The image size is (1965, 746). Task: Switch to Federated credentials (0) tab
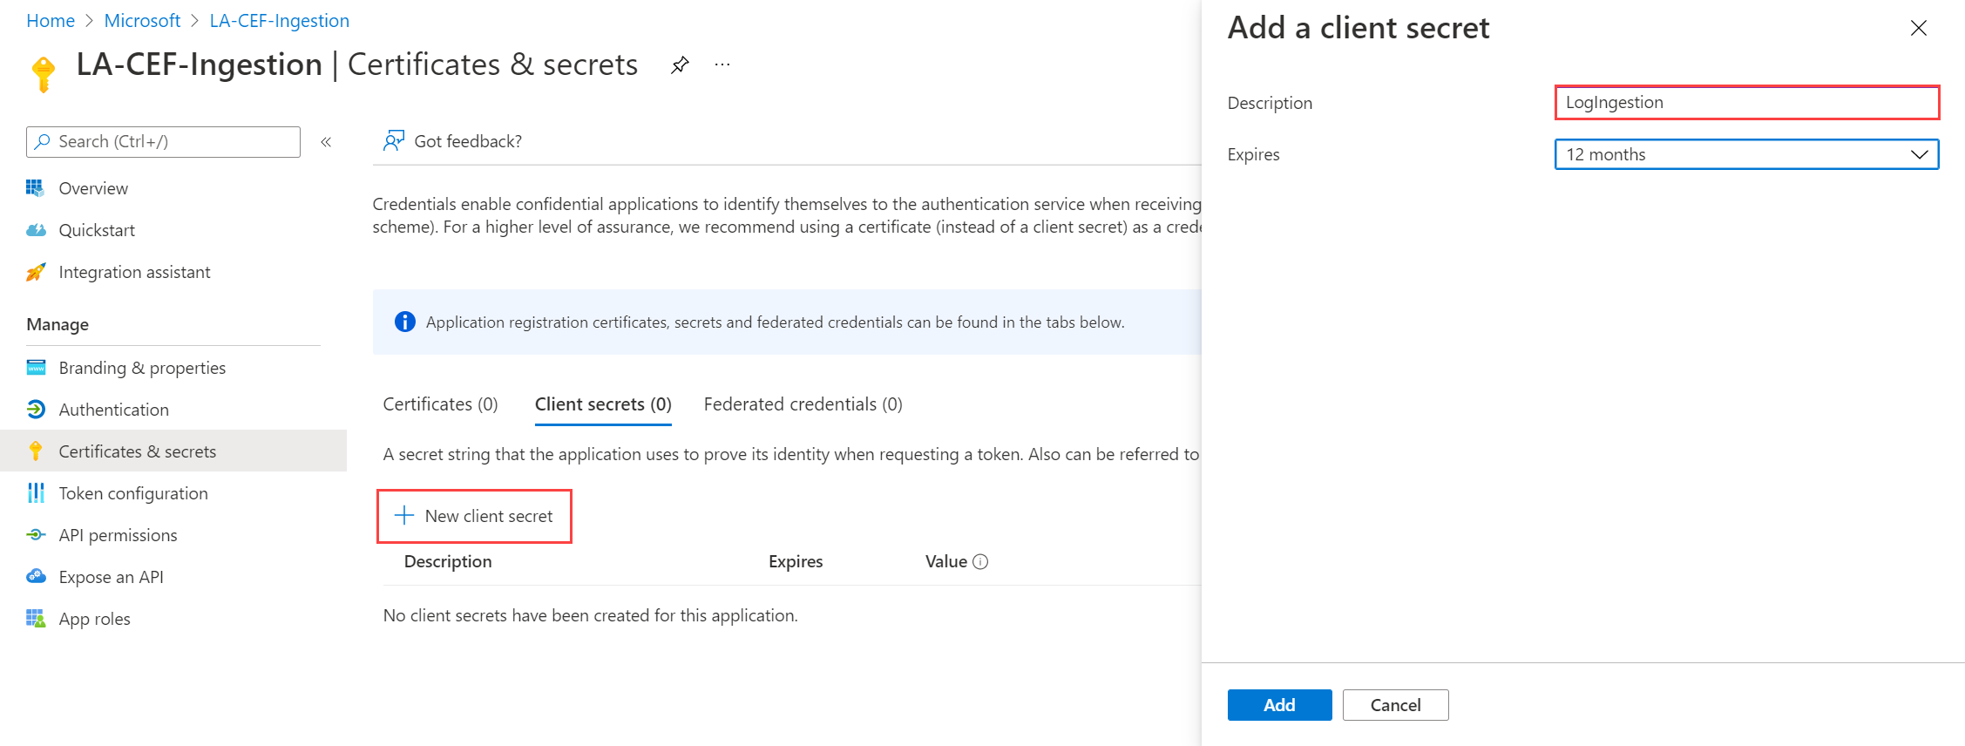(803, 404)
